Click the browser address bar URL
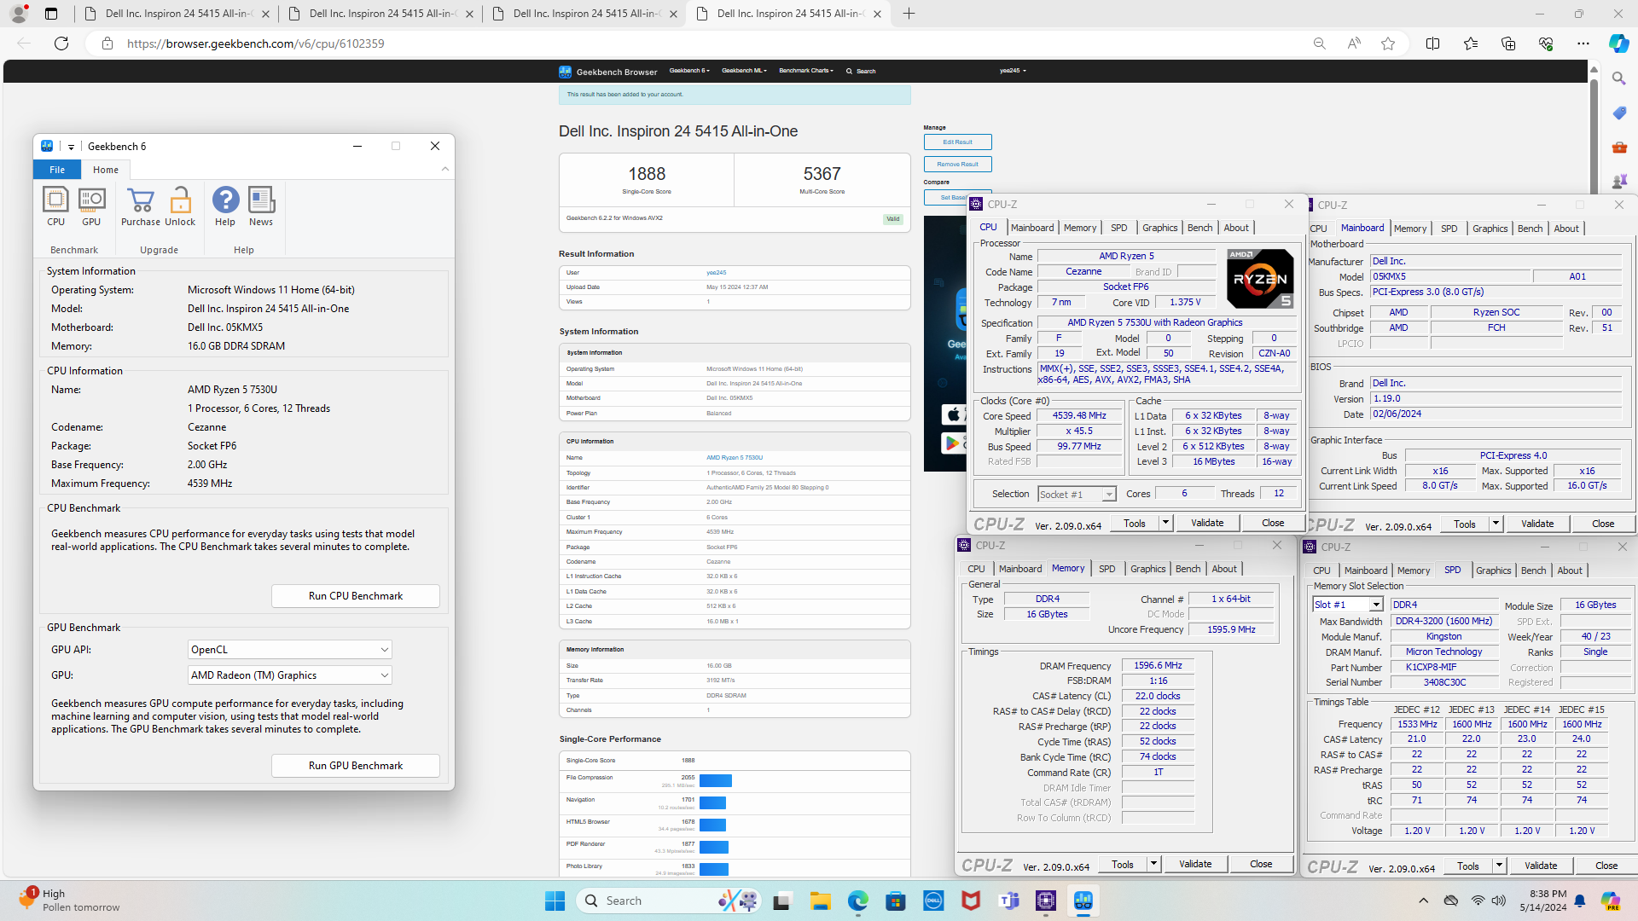 click(x=256, y=43)
